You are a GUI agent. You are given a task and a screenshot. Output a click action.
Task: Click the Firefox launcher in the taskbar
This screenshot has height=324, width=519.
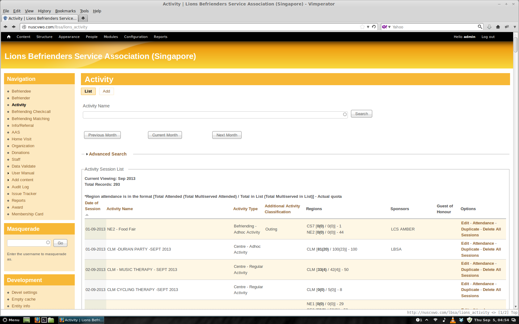tap(37, 320)
